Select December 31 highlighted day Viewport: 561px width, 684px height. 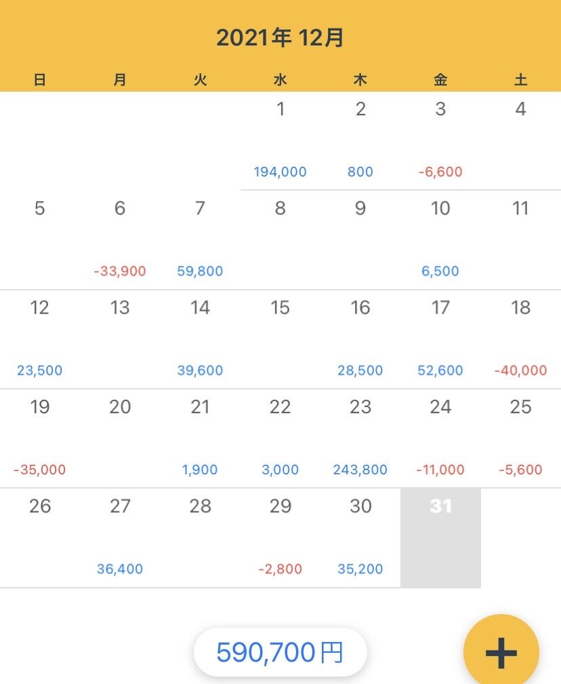click(440, 537)
